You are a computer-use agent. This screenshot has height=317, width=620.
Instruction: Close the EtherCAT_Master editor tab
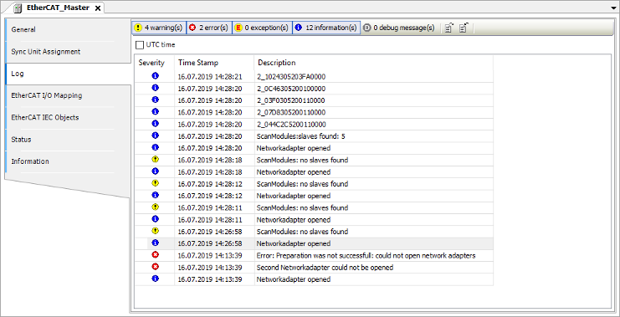click(x=98, y=8)
